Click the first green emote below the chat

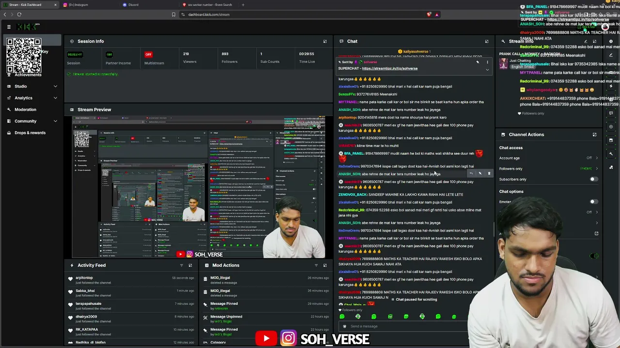[342, 317]
